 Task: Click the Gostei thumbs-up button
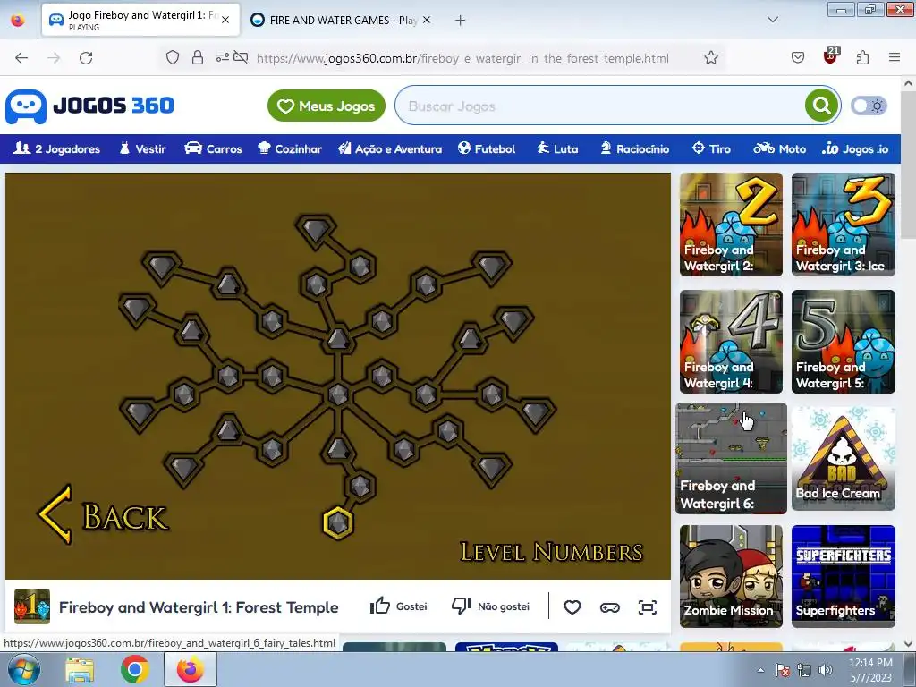click(399, 606)
